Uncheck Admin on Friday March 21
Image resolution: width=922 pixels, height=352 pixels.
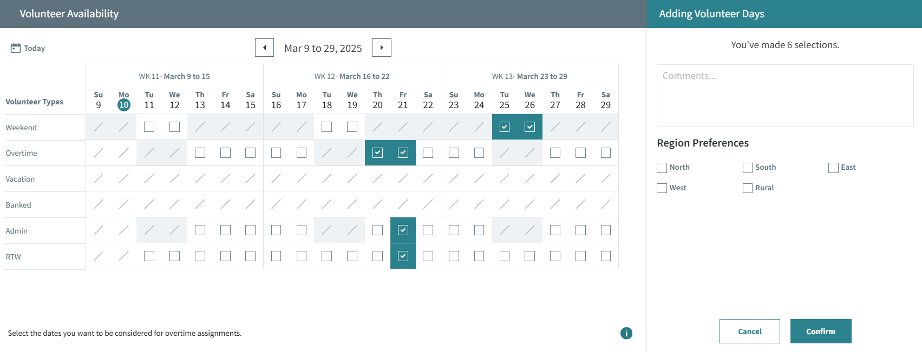(403, 230)
